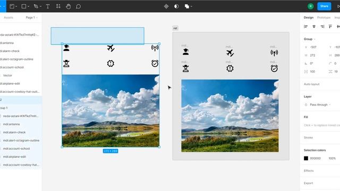
Task: Select alert octagram icon inside ret frame
Action: [230, 68]
